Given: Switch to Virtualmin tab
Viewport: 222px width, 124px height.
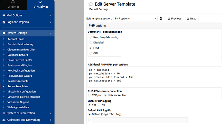Looking at the screenshot, I should point(41,5).
